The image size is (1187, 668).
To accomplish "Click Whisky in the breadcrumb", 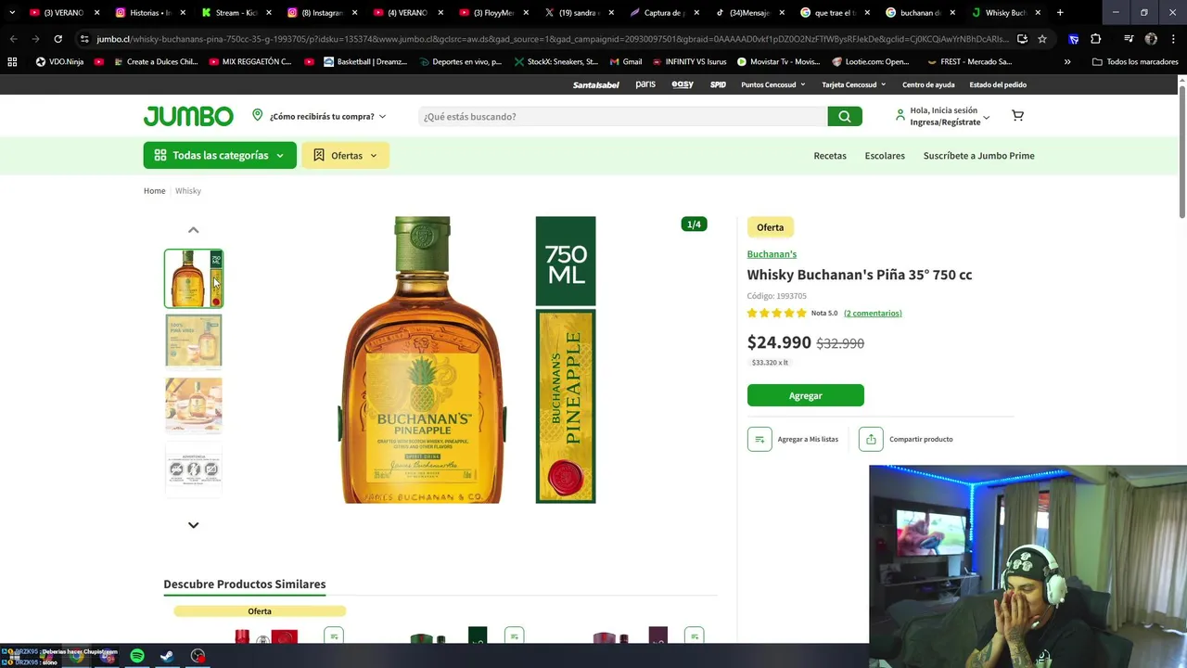I will tap(188, 191).
